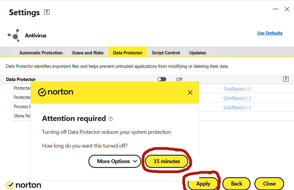Screen dimensions: 294x190
Task: Click the Back button
Action: pyautogui.click(x=236, y=184)
